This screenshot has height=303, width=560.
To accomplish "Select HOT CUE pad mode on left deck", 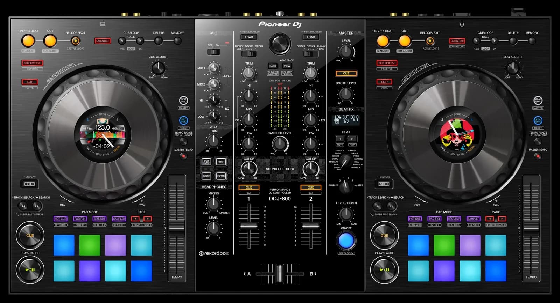I will (x=61, y=219).
